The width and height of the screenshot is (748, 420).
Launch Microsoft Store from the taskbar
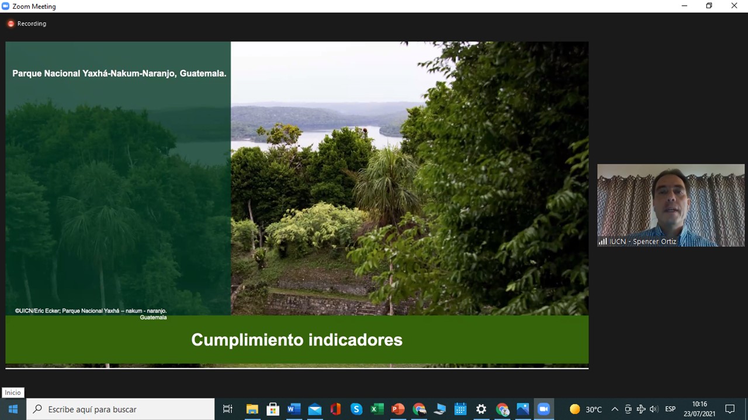click(273, 409)
